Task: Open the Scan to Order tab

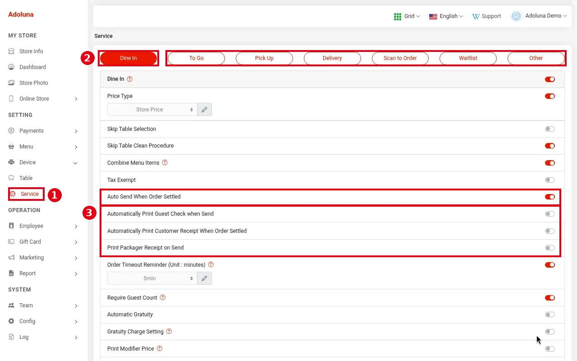Action: 400,58
